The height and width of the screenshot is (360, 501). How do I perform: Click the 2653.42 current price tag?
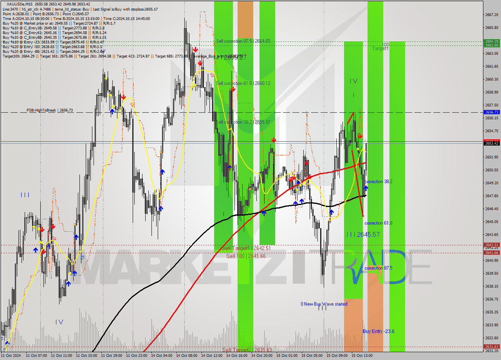point(492,144)
